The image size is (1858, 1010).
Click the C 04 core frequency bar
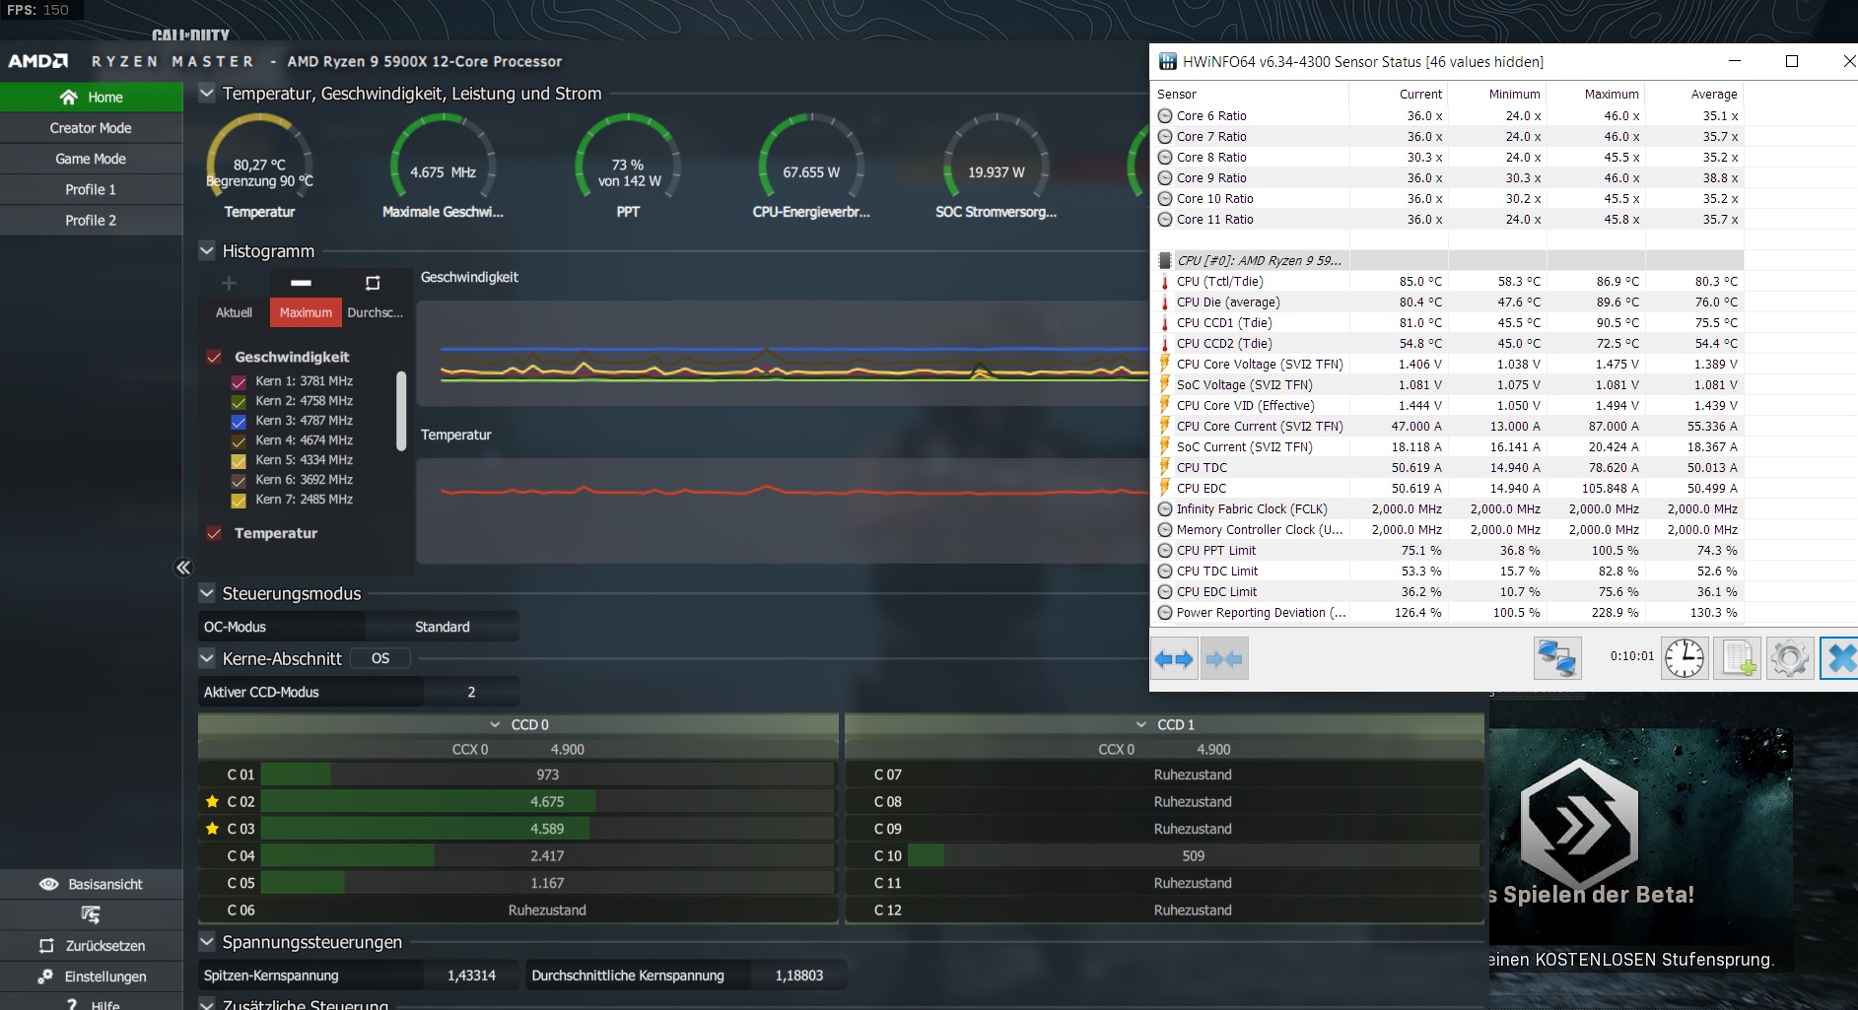(548, 855)
